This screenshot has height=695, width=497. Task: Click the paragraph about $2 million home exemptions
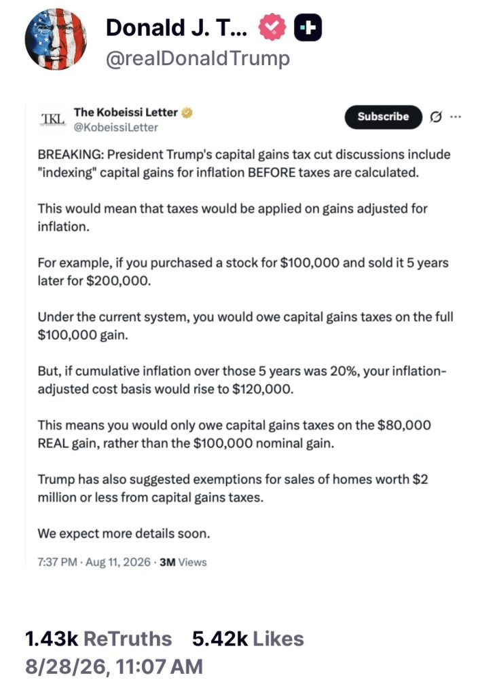pyautogui.click(x=233, y=488)
